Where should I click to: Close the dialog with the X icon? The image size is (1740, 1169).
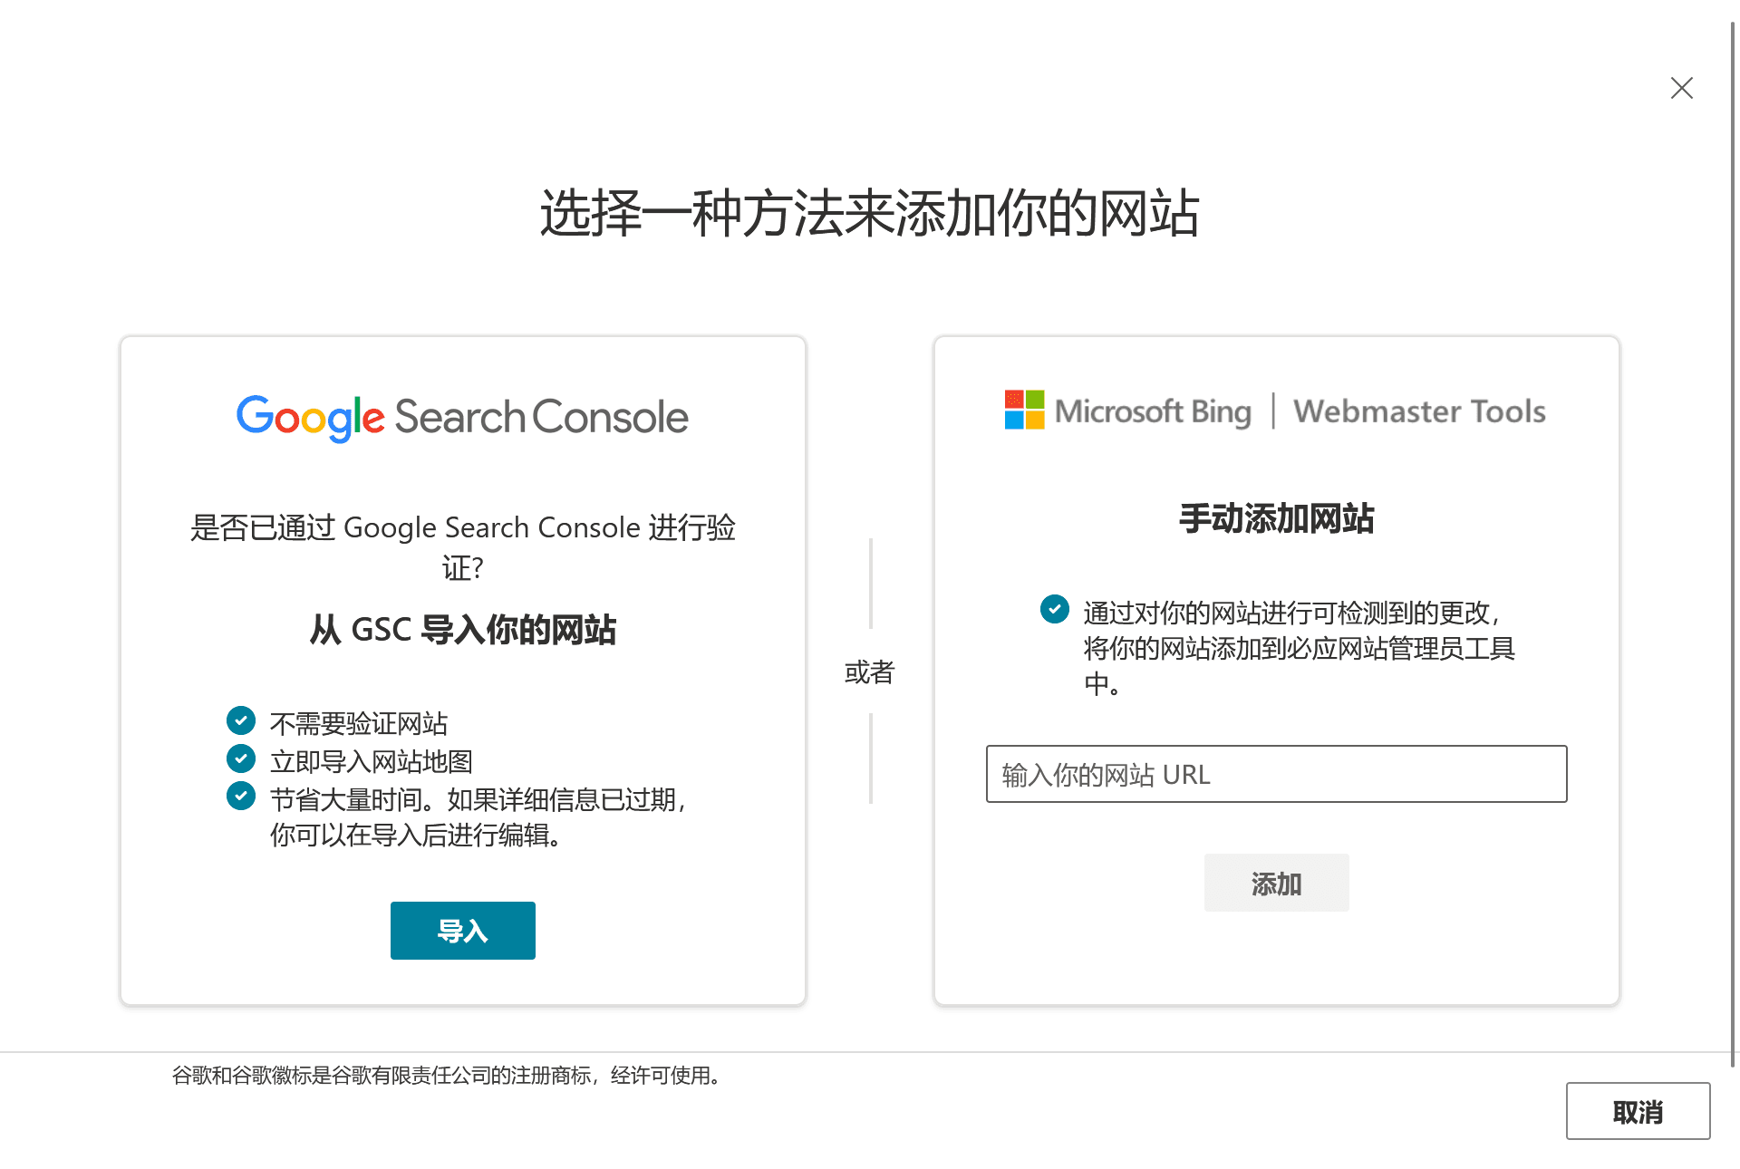pyautogui.click(x=1682, y=88)
